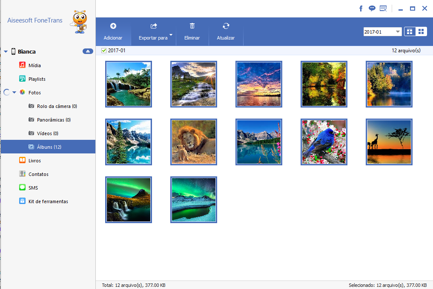Screen dimensions: 433x289
Task: Switch to large thumbnail grid view
Action: [410, 32]
